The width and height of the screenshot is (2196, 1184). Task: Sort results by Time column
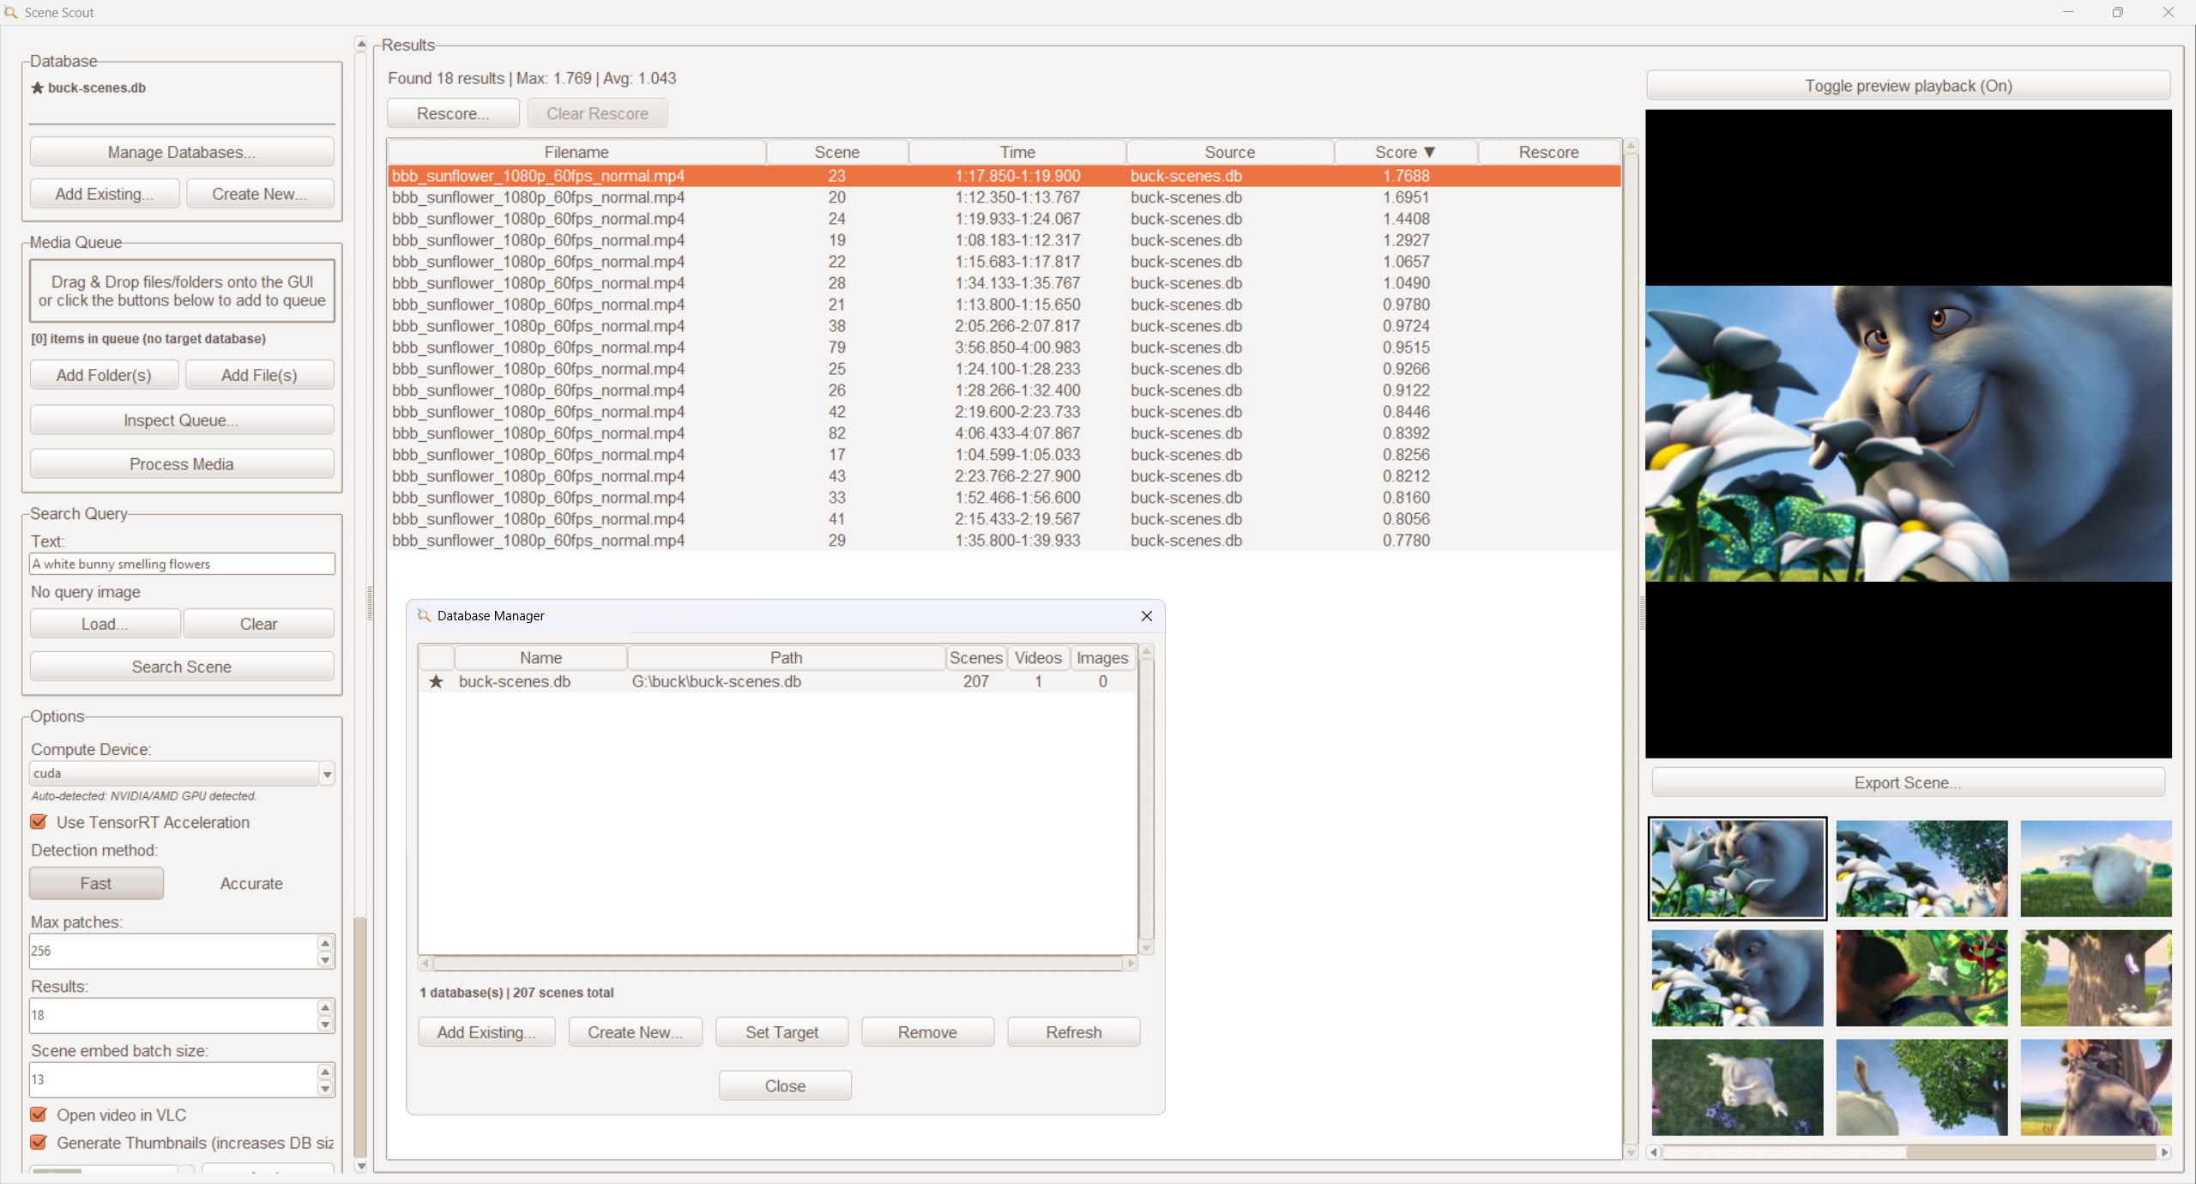point(1017,152)
